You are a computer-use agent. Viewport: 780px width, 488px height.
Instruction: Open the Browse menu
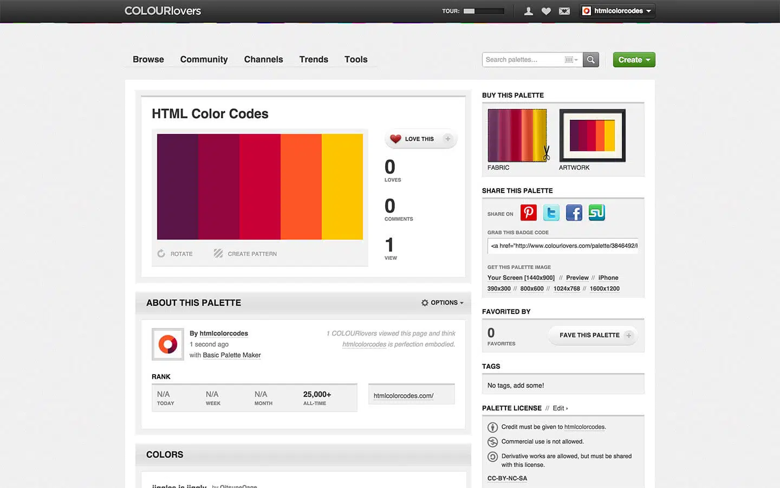148,60
